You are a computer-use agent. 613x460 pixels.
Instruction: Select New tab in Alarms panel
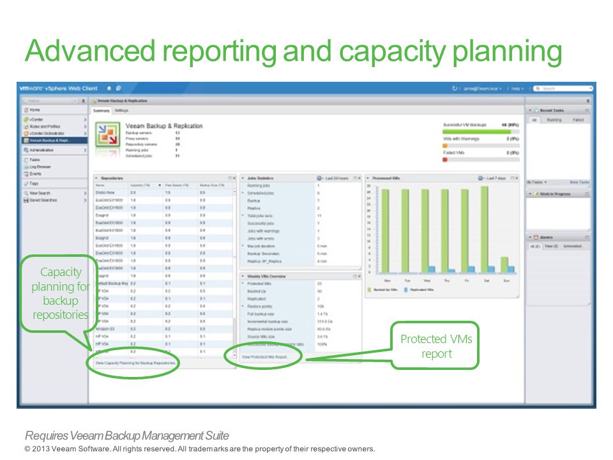[x=551, y=246]
